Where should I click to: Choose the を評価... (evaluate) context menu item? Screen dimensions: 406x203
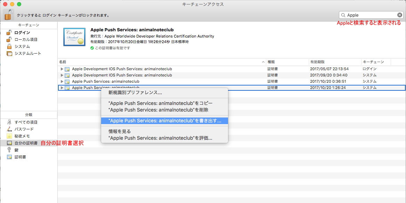(x=164, y=138)
